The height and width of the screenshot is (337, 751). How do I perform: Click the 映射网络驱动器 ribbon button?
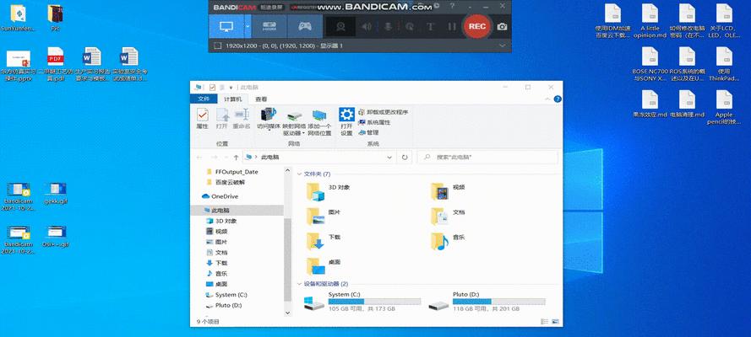(x=294, y=123)
